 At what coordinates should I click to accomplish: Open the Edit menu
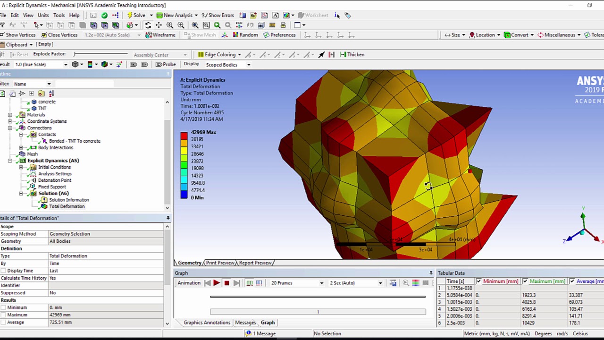tap(15, 15)
